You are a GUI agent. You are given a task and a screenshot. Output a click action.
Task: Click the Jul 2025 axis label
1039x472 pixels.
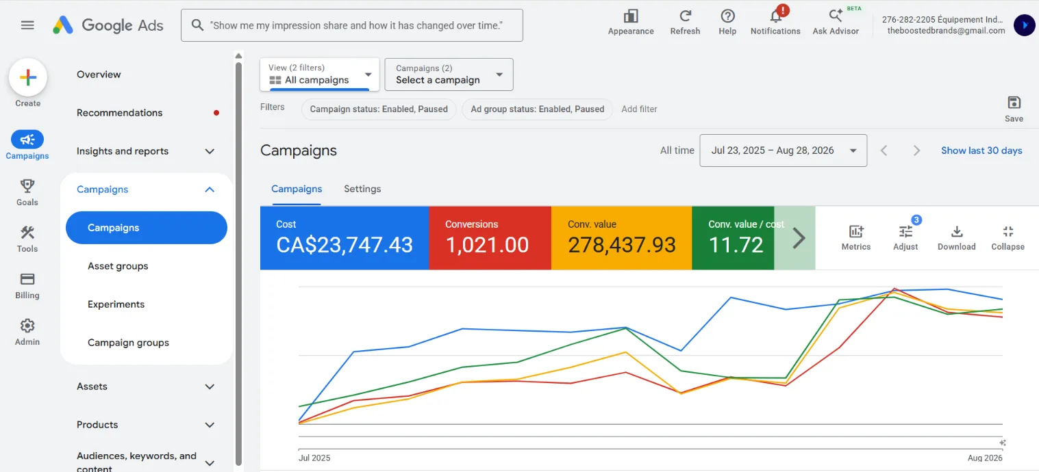pos(314,458)
